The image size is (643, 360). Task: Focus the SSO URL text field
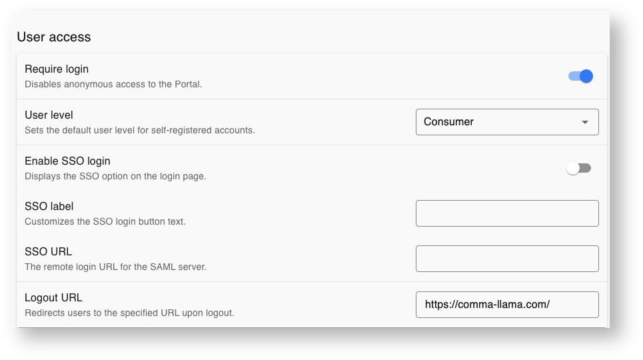[x=507, y=259]
